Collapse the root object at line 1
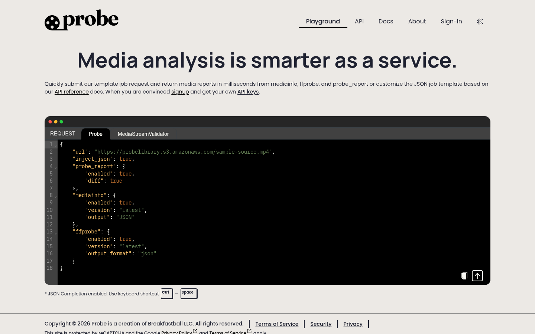Viewport: 535px width, 334px height. [x=56, y=146]
